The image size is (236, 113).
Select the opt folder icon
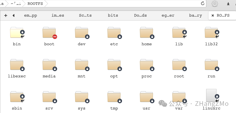coord(114,65)
